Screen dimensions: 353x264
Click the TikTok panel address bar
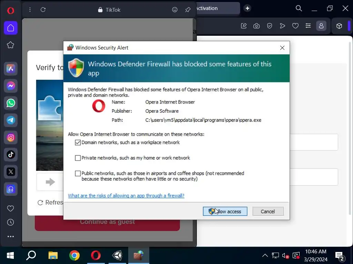click(x=109, y=10)
